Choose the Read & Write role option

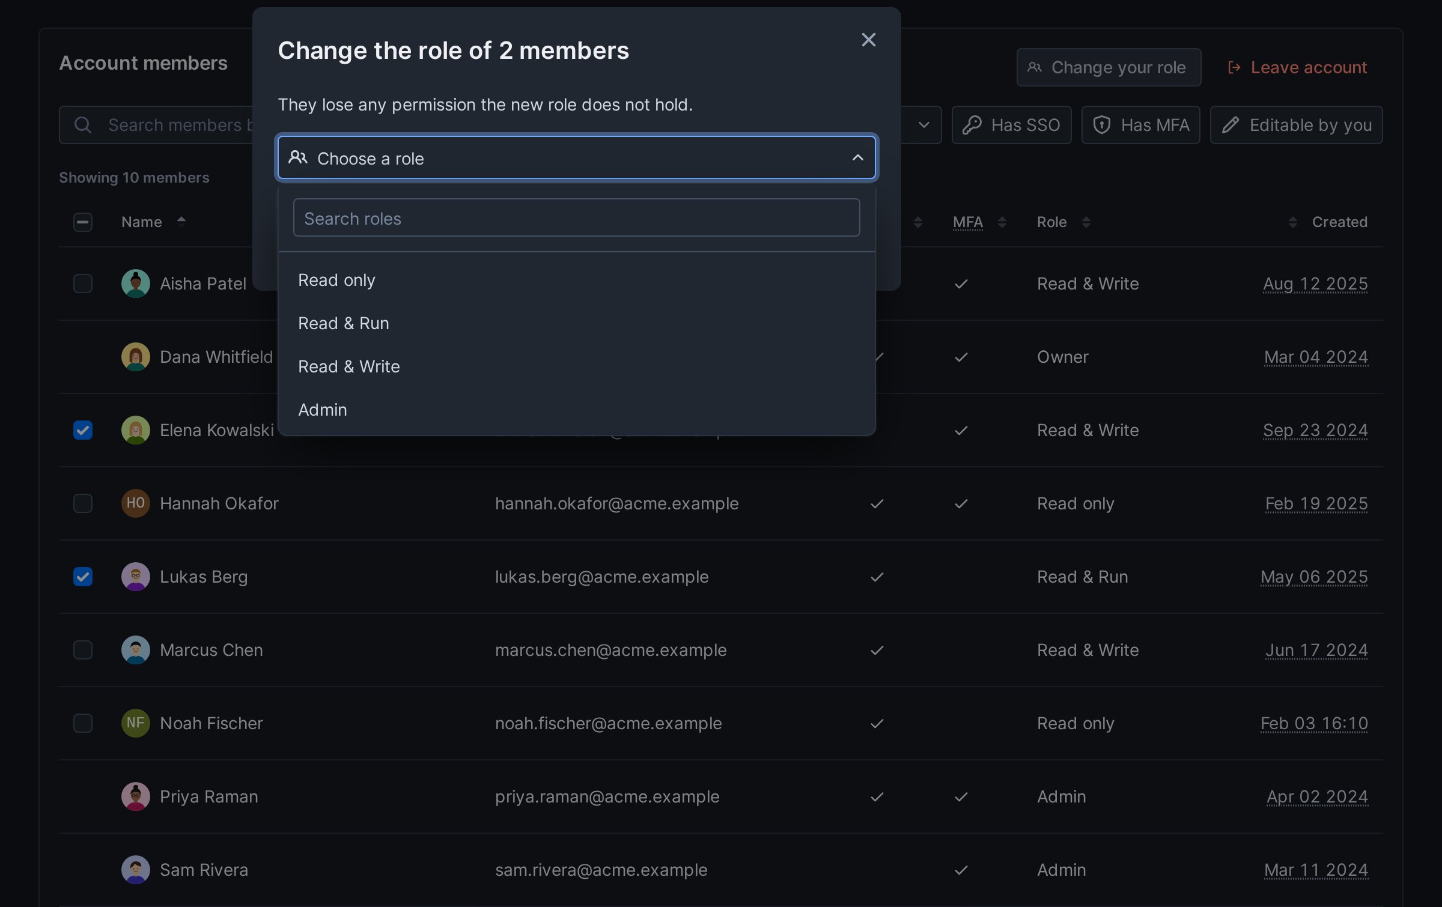tap(576, 366)
